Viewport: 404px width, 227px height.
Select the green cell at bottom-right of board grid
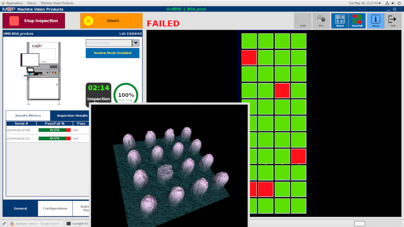point(298,206)
